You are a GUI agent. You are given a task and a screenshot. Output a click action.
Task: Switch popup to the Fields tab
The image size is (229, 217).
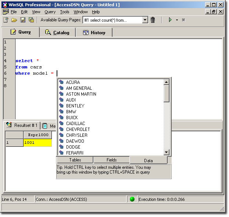click(x=112, y=160)
